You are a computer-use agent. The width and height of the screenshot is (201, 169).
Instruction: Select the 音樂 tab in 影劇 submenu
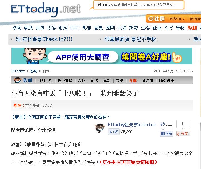[120, 81]
